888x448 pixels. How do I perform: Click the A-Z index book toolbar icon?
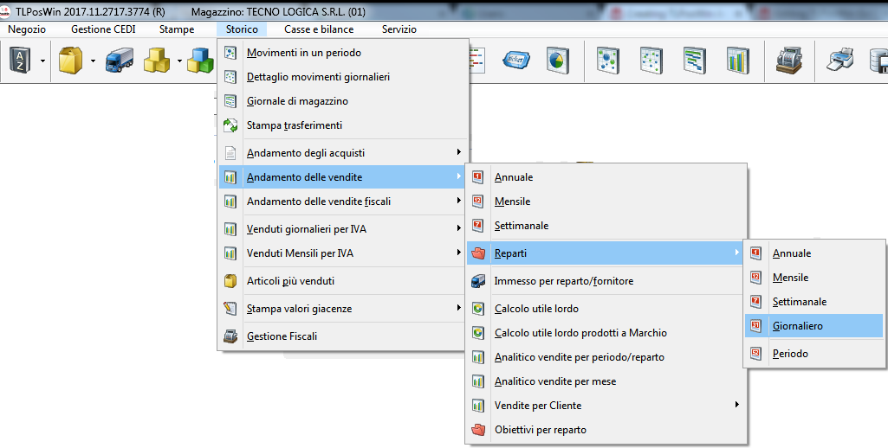pyautogui.click(x=19, y=61)
